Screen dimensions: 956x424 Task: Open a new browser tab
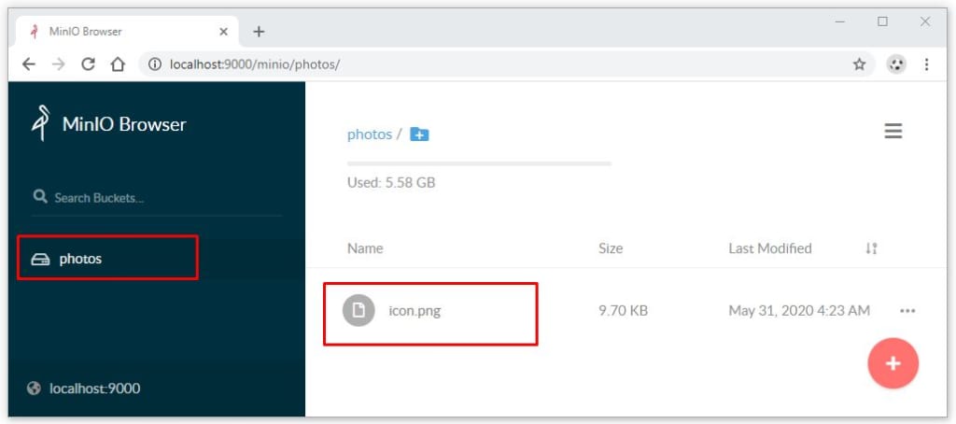tap(259, 31)
